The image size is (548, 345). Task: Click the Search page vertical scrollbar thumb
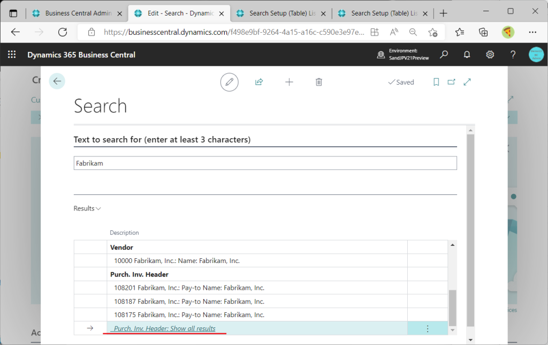pyautogui.click(x=470, y=230)
